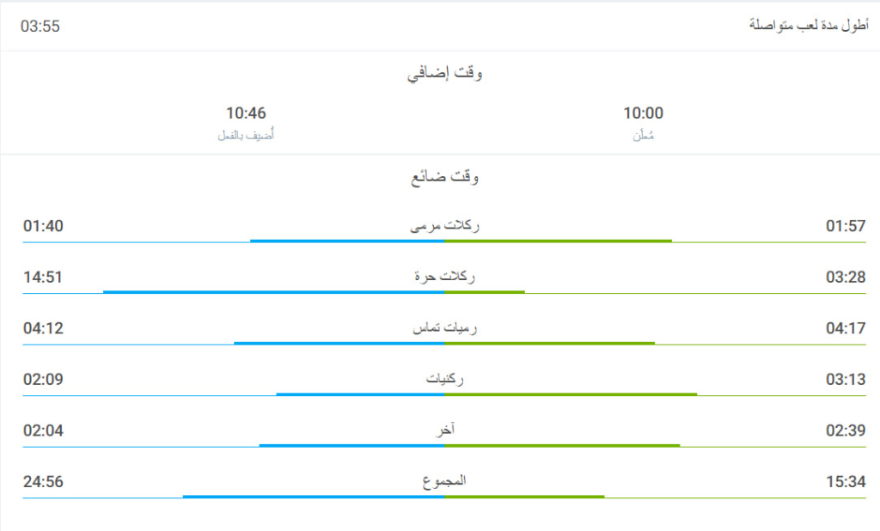The image size is (880, 531).
Task: Click the green bar for ركلات حرة
Action: coord(485,292)
